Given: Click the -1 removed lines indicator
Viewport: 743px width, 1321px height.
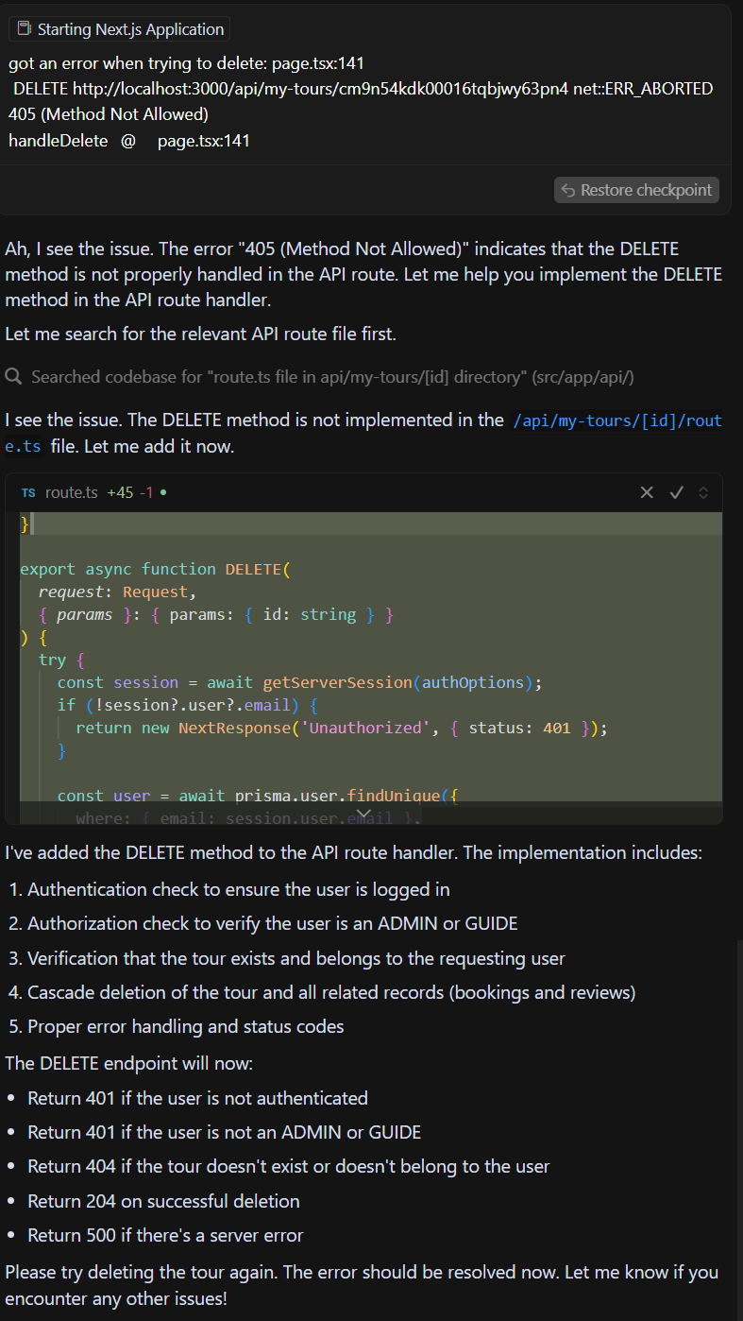Looking at the screenshot, I should (x=146, y=493).
